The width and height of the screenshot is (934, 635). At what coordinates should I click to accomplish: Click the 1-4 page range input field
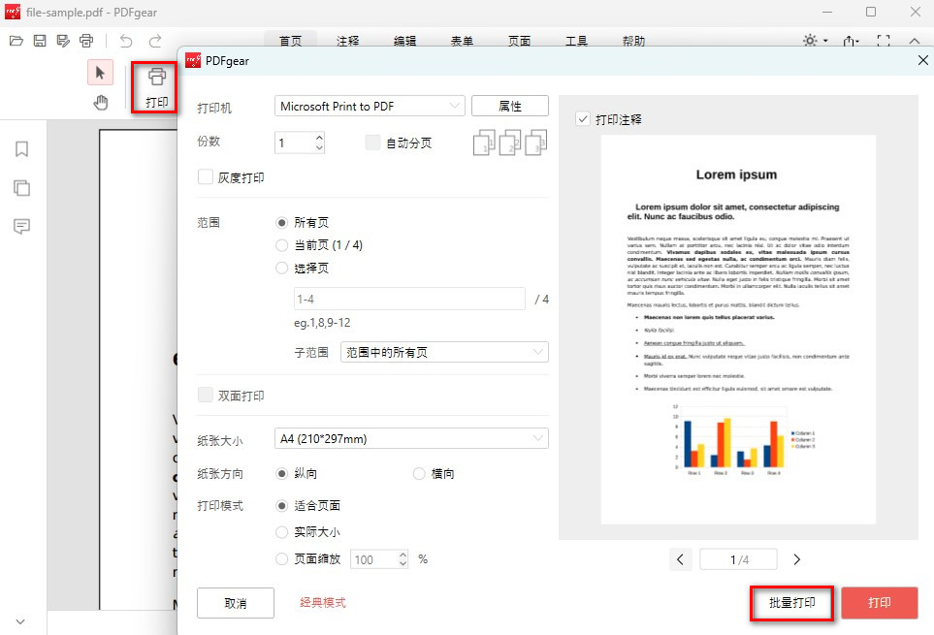point(407,299)
